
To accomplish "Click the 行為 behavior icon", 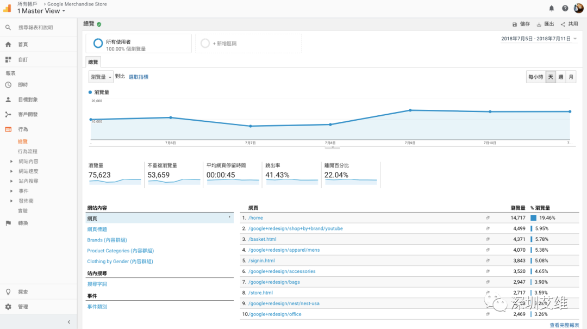I will pyautogui.click(x=8, y=129).
